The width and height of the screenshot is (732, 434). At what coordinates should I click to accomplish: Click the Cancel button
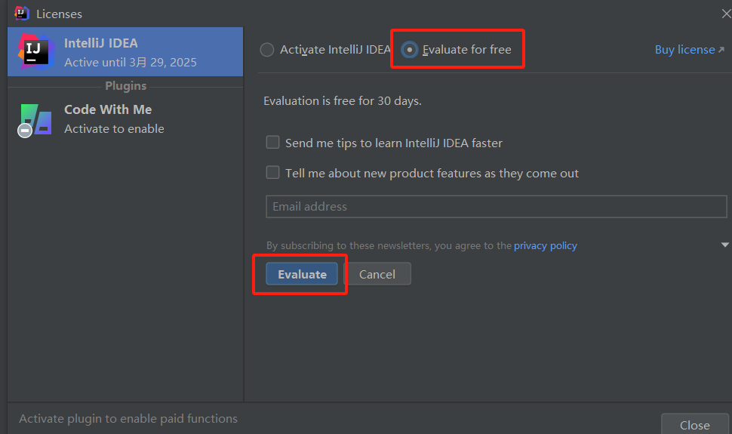tap(377, 274)
